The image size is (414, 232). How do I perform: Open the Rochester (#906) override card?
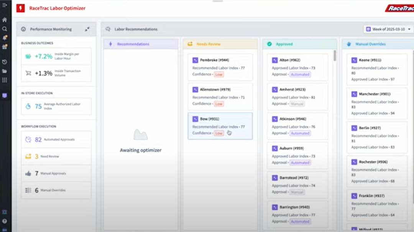pos(377,171)
